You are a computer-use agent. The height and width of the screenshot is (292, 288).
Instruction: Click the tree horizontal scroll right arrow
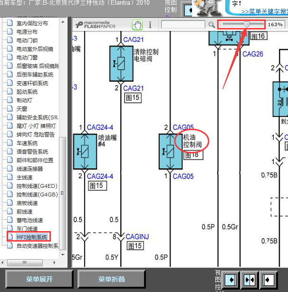tap(54, 263)
